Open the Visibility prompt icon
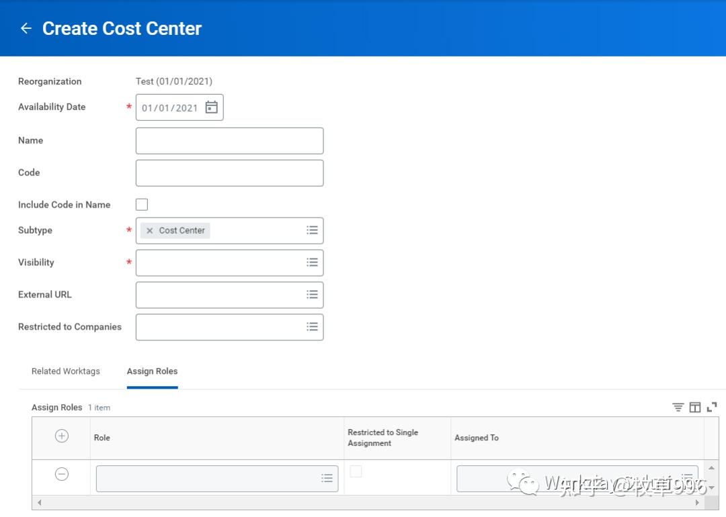Screen dimensions: 726x517 [x=312, y=263]
